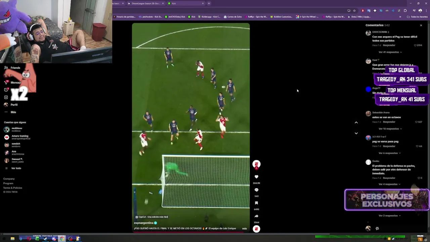Open the activity inbox icon with badge 2

[x=6, y=90]
